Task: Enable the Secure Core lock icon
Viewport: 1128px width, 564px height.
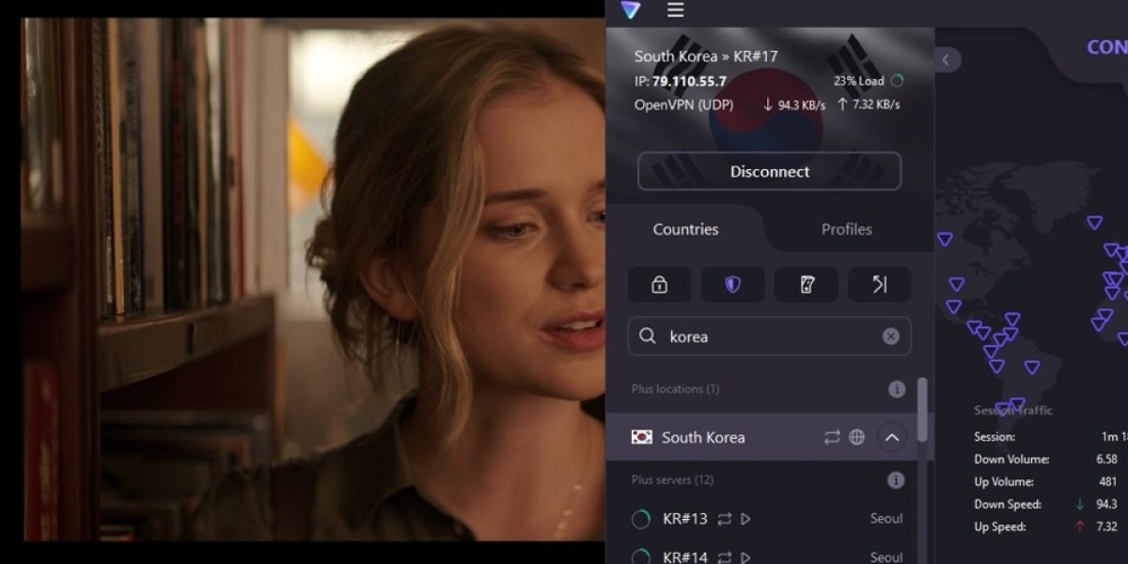Action: coord(659,284)
